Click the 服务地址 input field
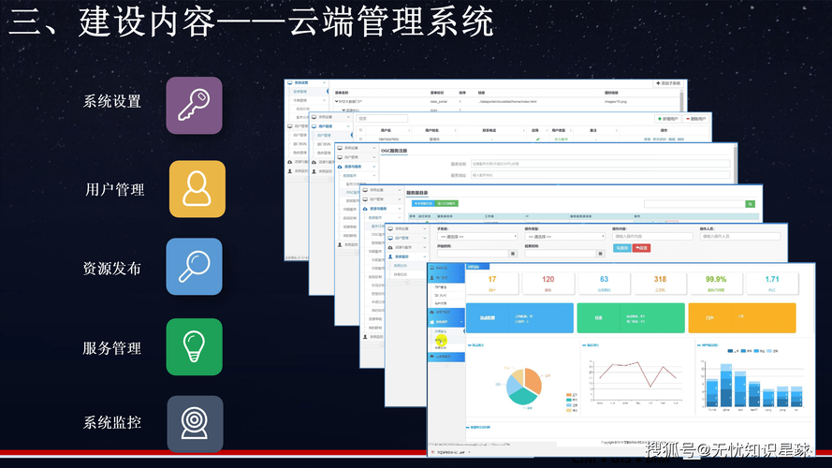832x468 pixels. pos(600,175)
